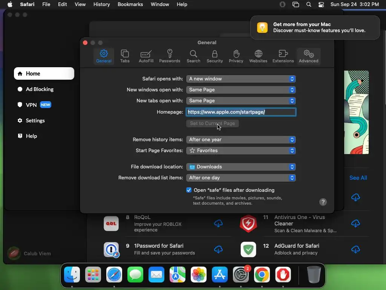Open the App Store from the Dock
Screen dimensions: 386x290
220,275
